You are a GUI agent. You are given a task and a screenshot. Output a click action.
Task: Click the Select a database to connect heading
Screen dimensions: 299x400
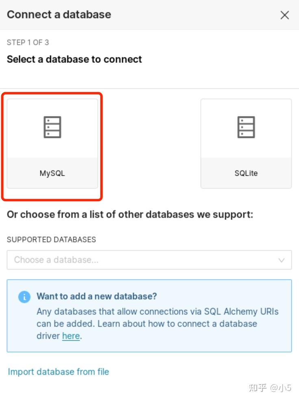click(x=74, y=60)
